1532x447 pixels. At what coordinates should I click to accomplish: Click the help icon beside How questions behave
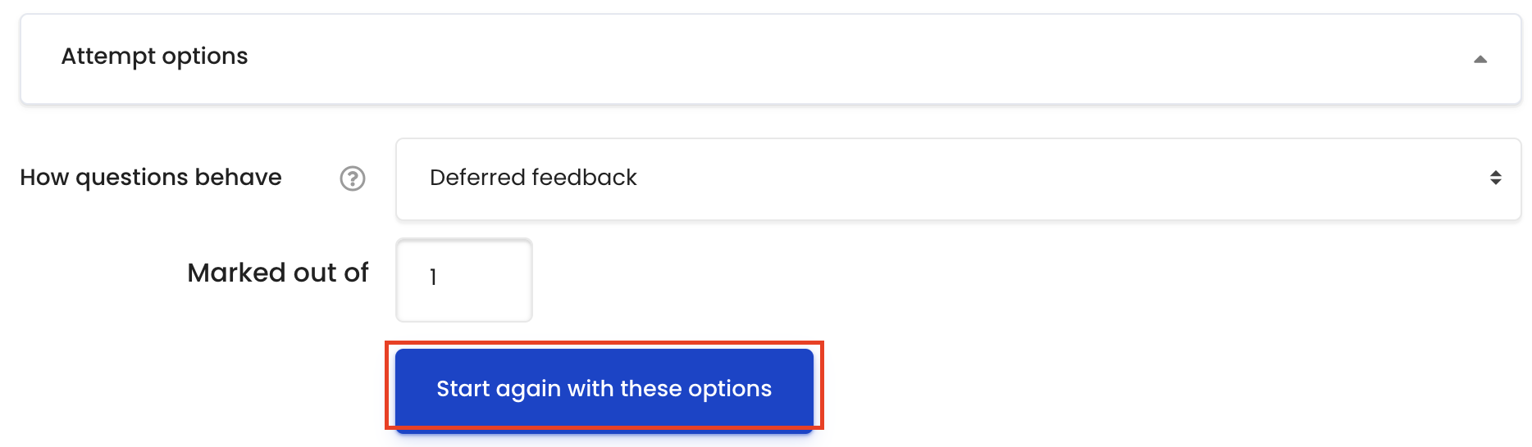tap(353, 178)
